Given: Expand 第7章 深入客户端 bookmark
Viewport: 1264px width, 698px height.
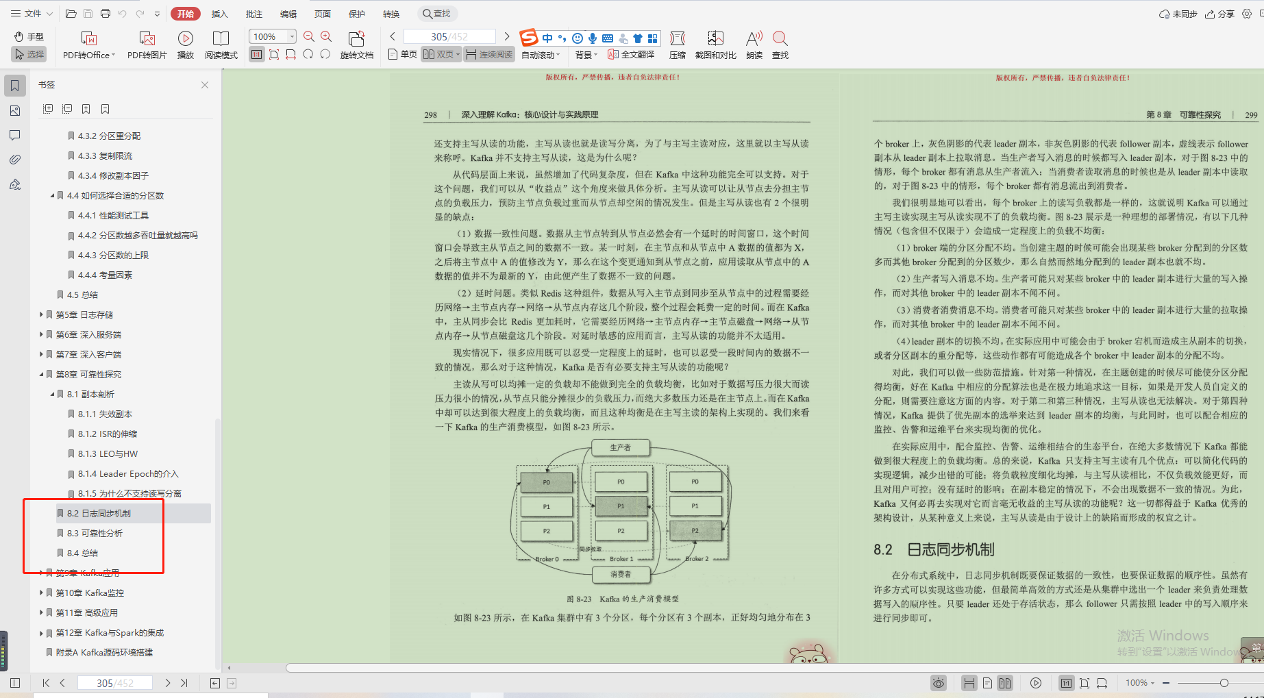Looking at the screenshot, I should pos(41,355).
